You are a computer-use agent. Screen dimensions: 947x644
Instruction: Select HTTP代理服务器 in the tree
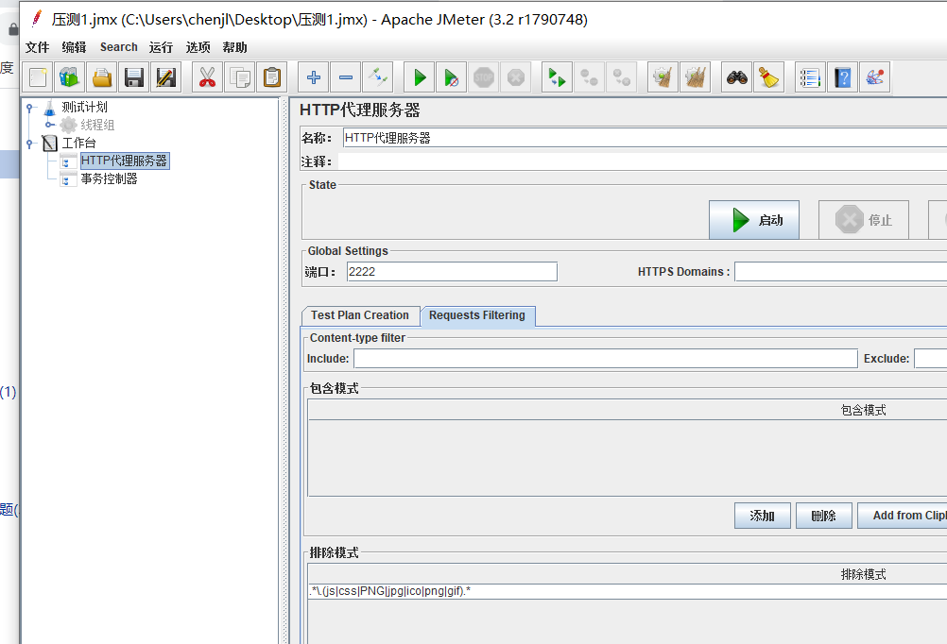pos(124,161)
